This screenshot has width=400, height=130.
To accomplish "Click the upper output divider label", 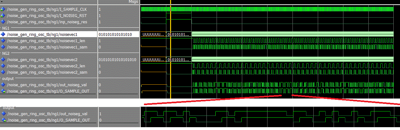I will [8, 78].
